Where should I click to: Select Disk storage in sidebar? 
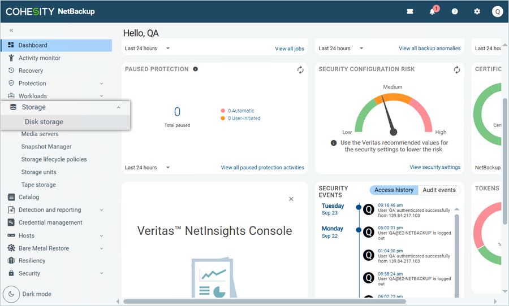click(44, 122)
